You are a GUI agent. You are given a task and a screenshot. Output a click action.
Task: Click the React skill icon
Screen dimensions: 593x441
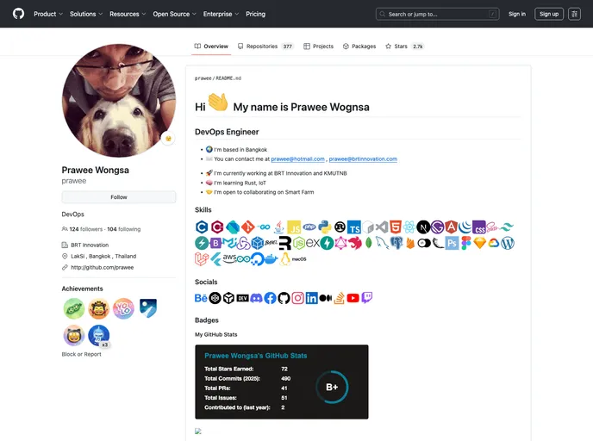click(409, 227)
